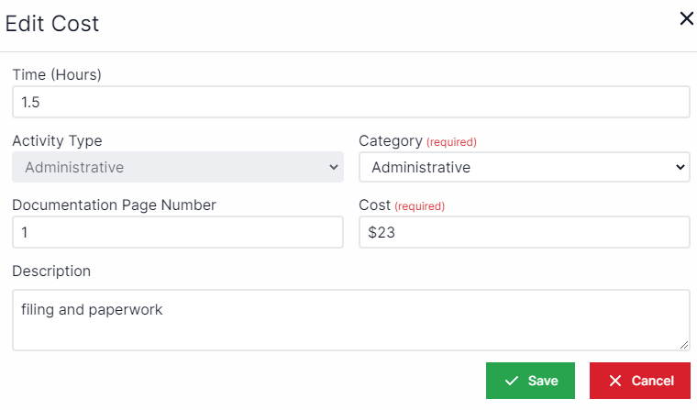
Task: Save the edited cost entry
Action: pyautogui.click(x=530, y=381)
